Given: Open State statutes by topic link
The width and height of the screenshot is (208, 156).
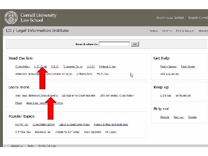Looking at the screenshot, I should pos(58,74).
